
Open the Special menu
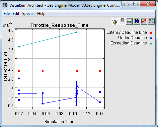[28, 14]
